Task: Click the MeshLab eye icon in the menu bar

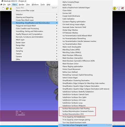Action: tap(1, 4)
